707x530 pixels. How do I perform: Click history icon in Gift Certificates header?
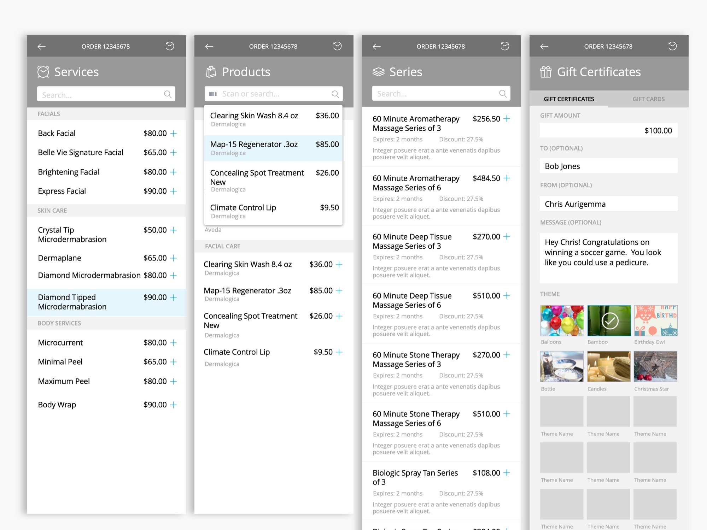(672, 46)
